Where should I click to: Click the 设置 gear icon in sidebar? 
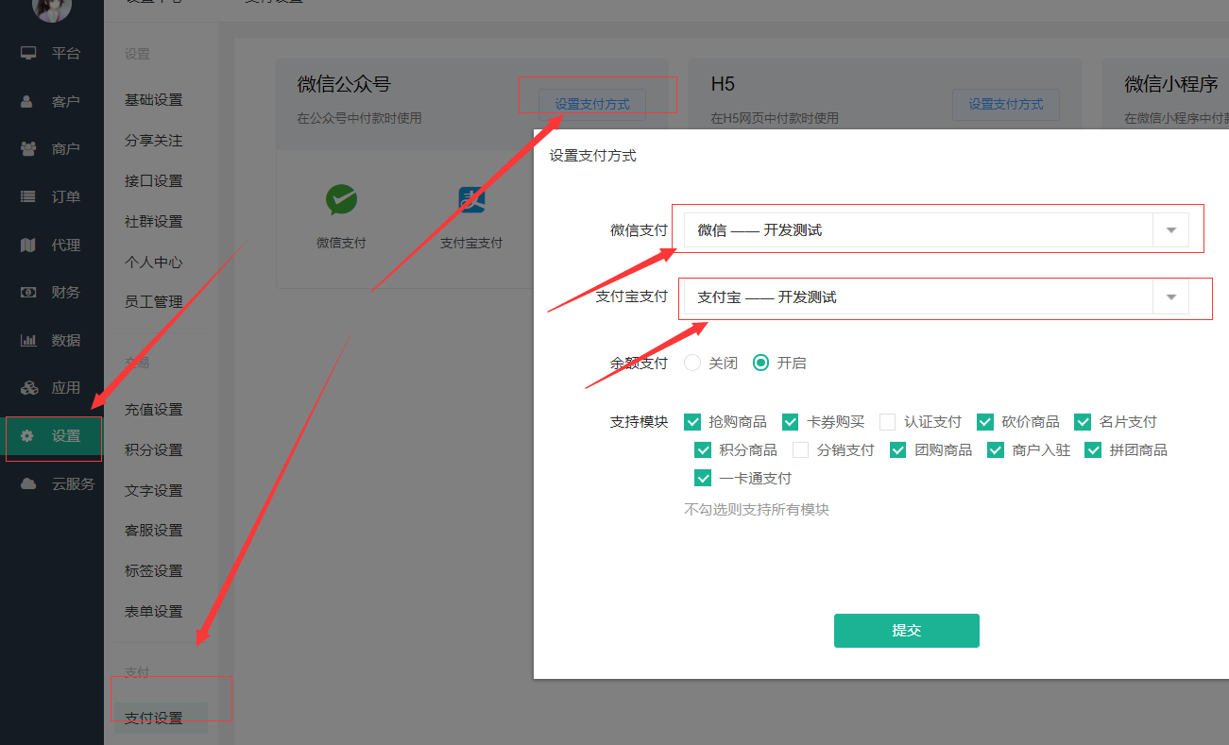(x=28, y=435)
